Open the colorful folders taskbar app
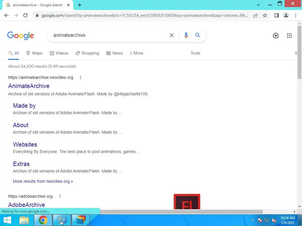 (81, 220)
